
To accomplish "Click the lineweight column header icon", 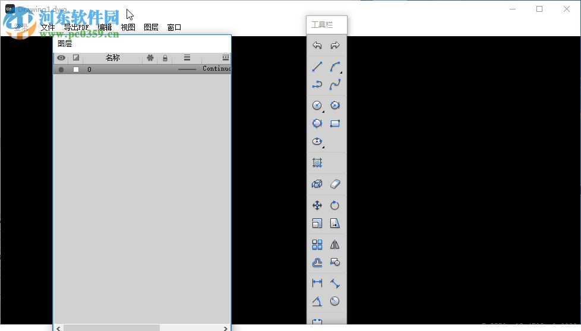I will (187, 58).
